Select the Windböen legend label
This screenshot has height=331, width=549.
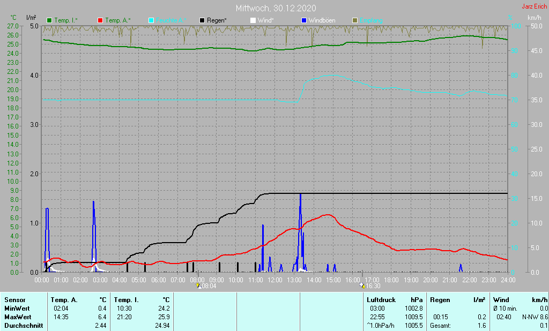click(322, 20)
